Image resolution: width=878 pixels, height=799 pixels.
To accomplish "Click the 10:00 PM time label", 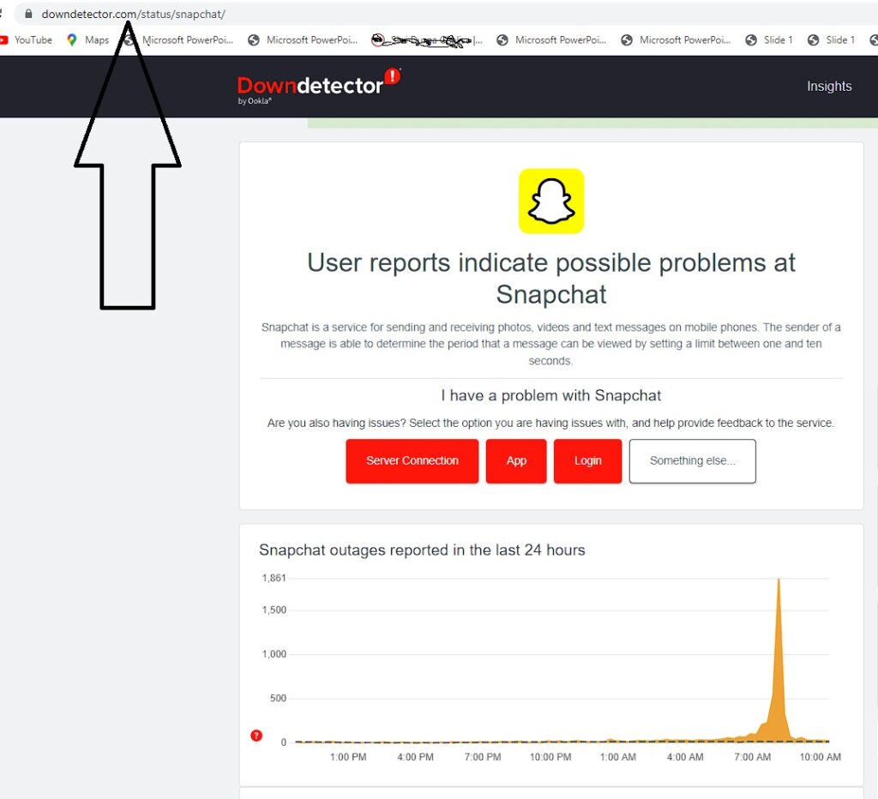I will [550, 757].
